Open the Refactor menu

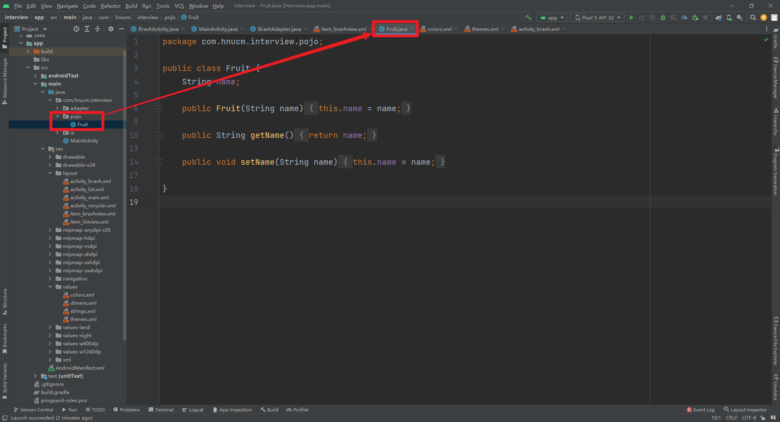pos(110,6)
